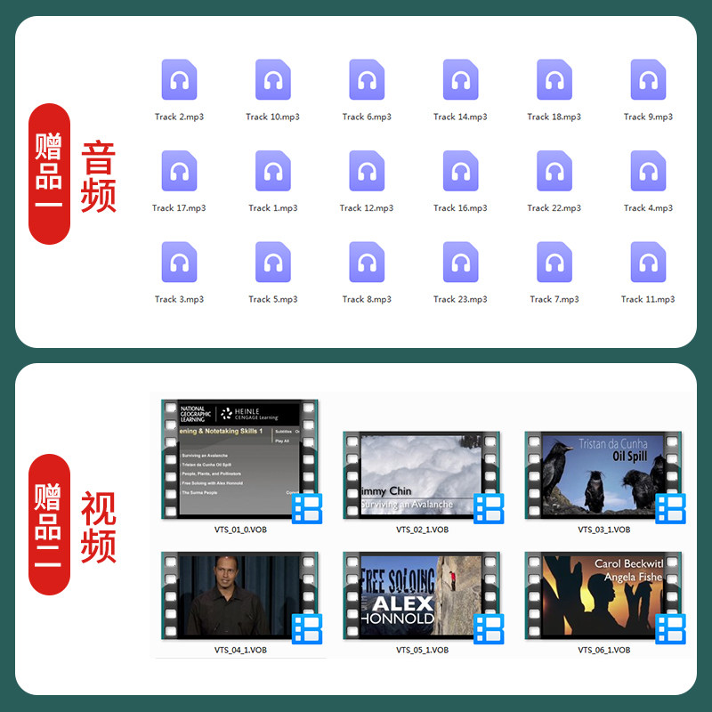Click the Track 22.mp3 file name
The image size is (712, 712).
[x=554, y=208]
